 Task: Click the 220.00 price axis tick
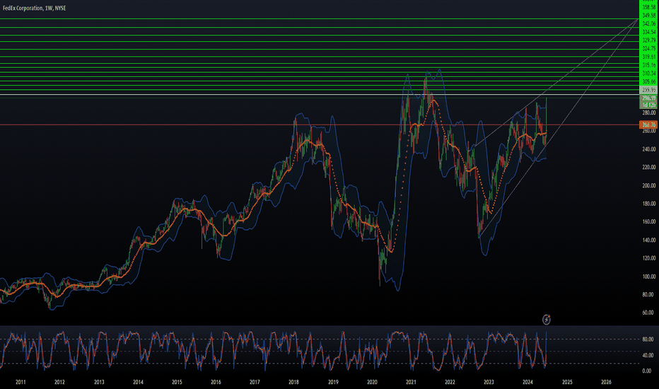tap(649, 167)
